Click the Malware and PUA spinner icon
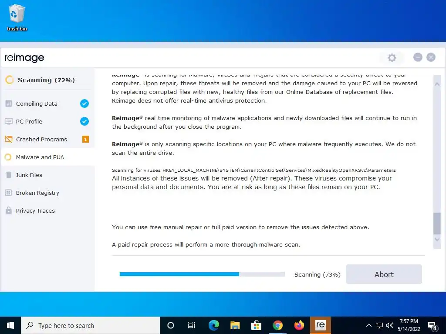Screen dimensions: 446x334 click(8, 157)
